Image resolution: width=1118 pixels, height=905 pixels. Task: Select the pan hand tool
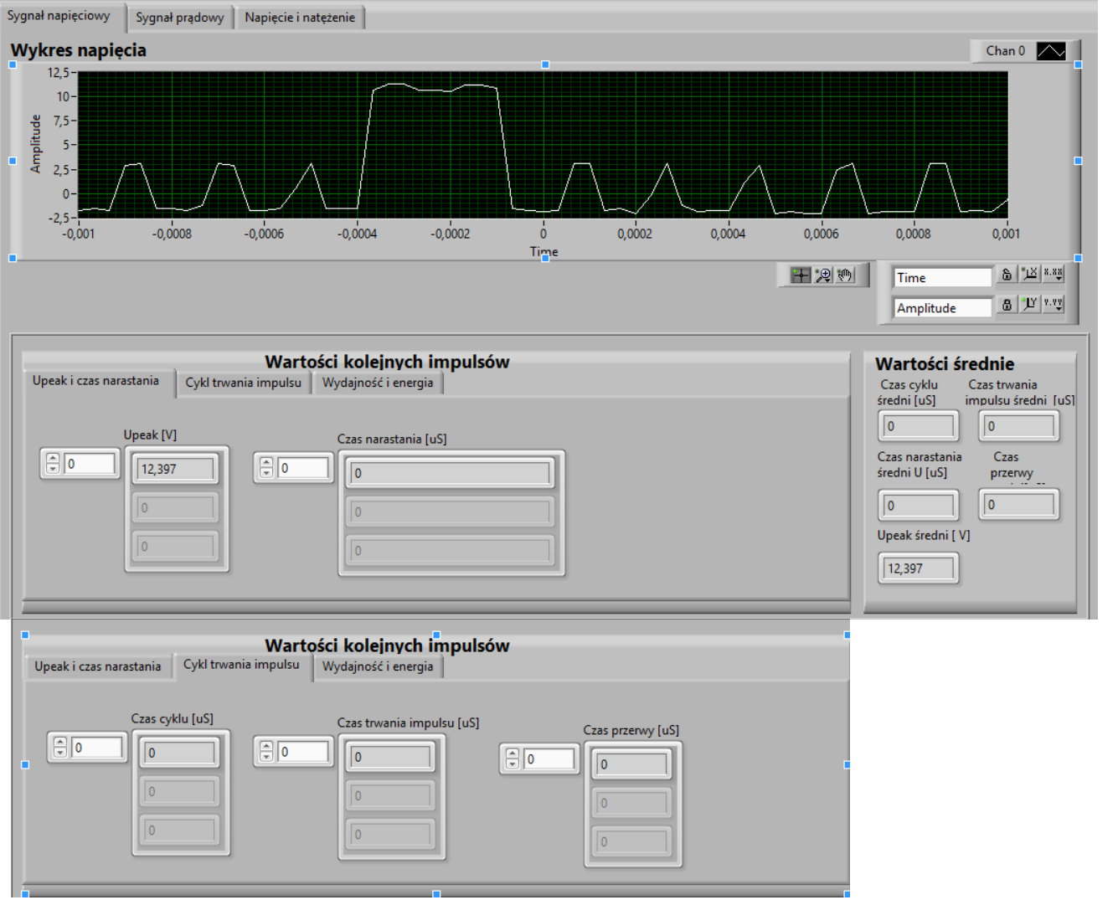(x=845, y=275)
